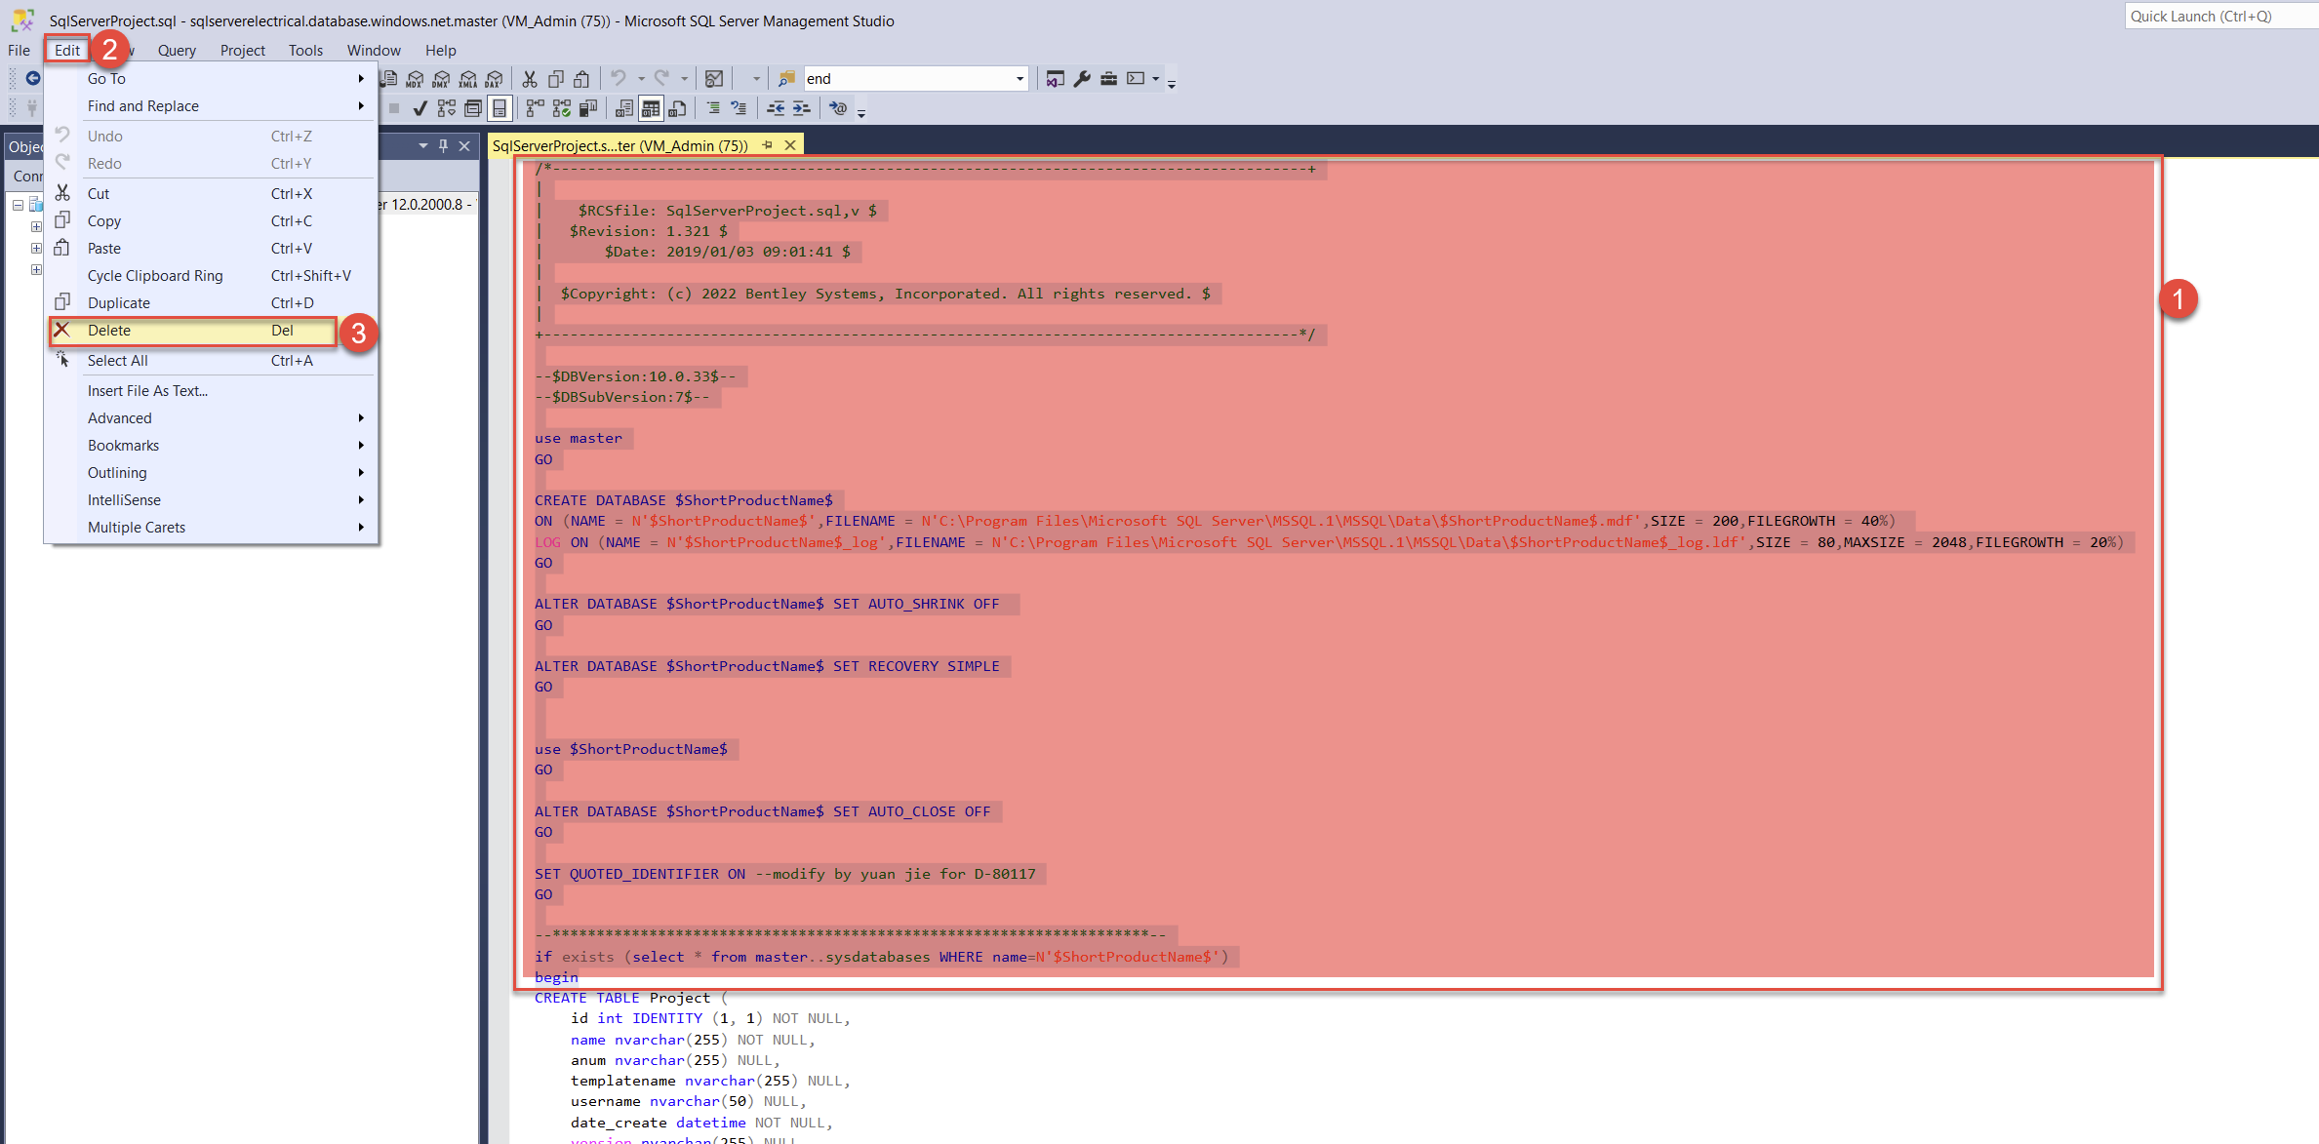2319x1144 pixels.
Task: Click the Query Options window icon
Action: 473,108
